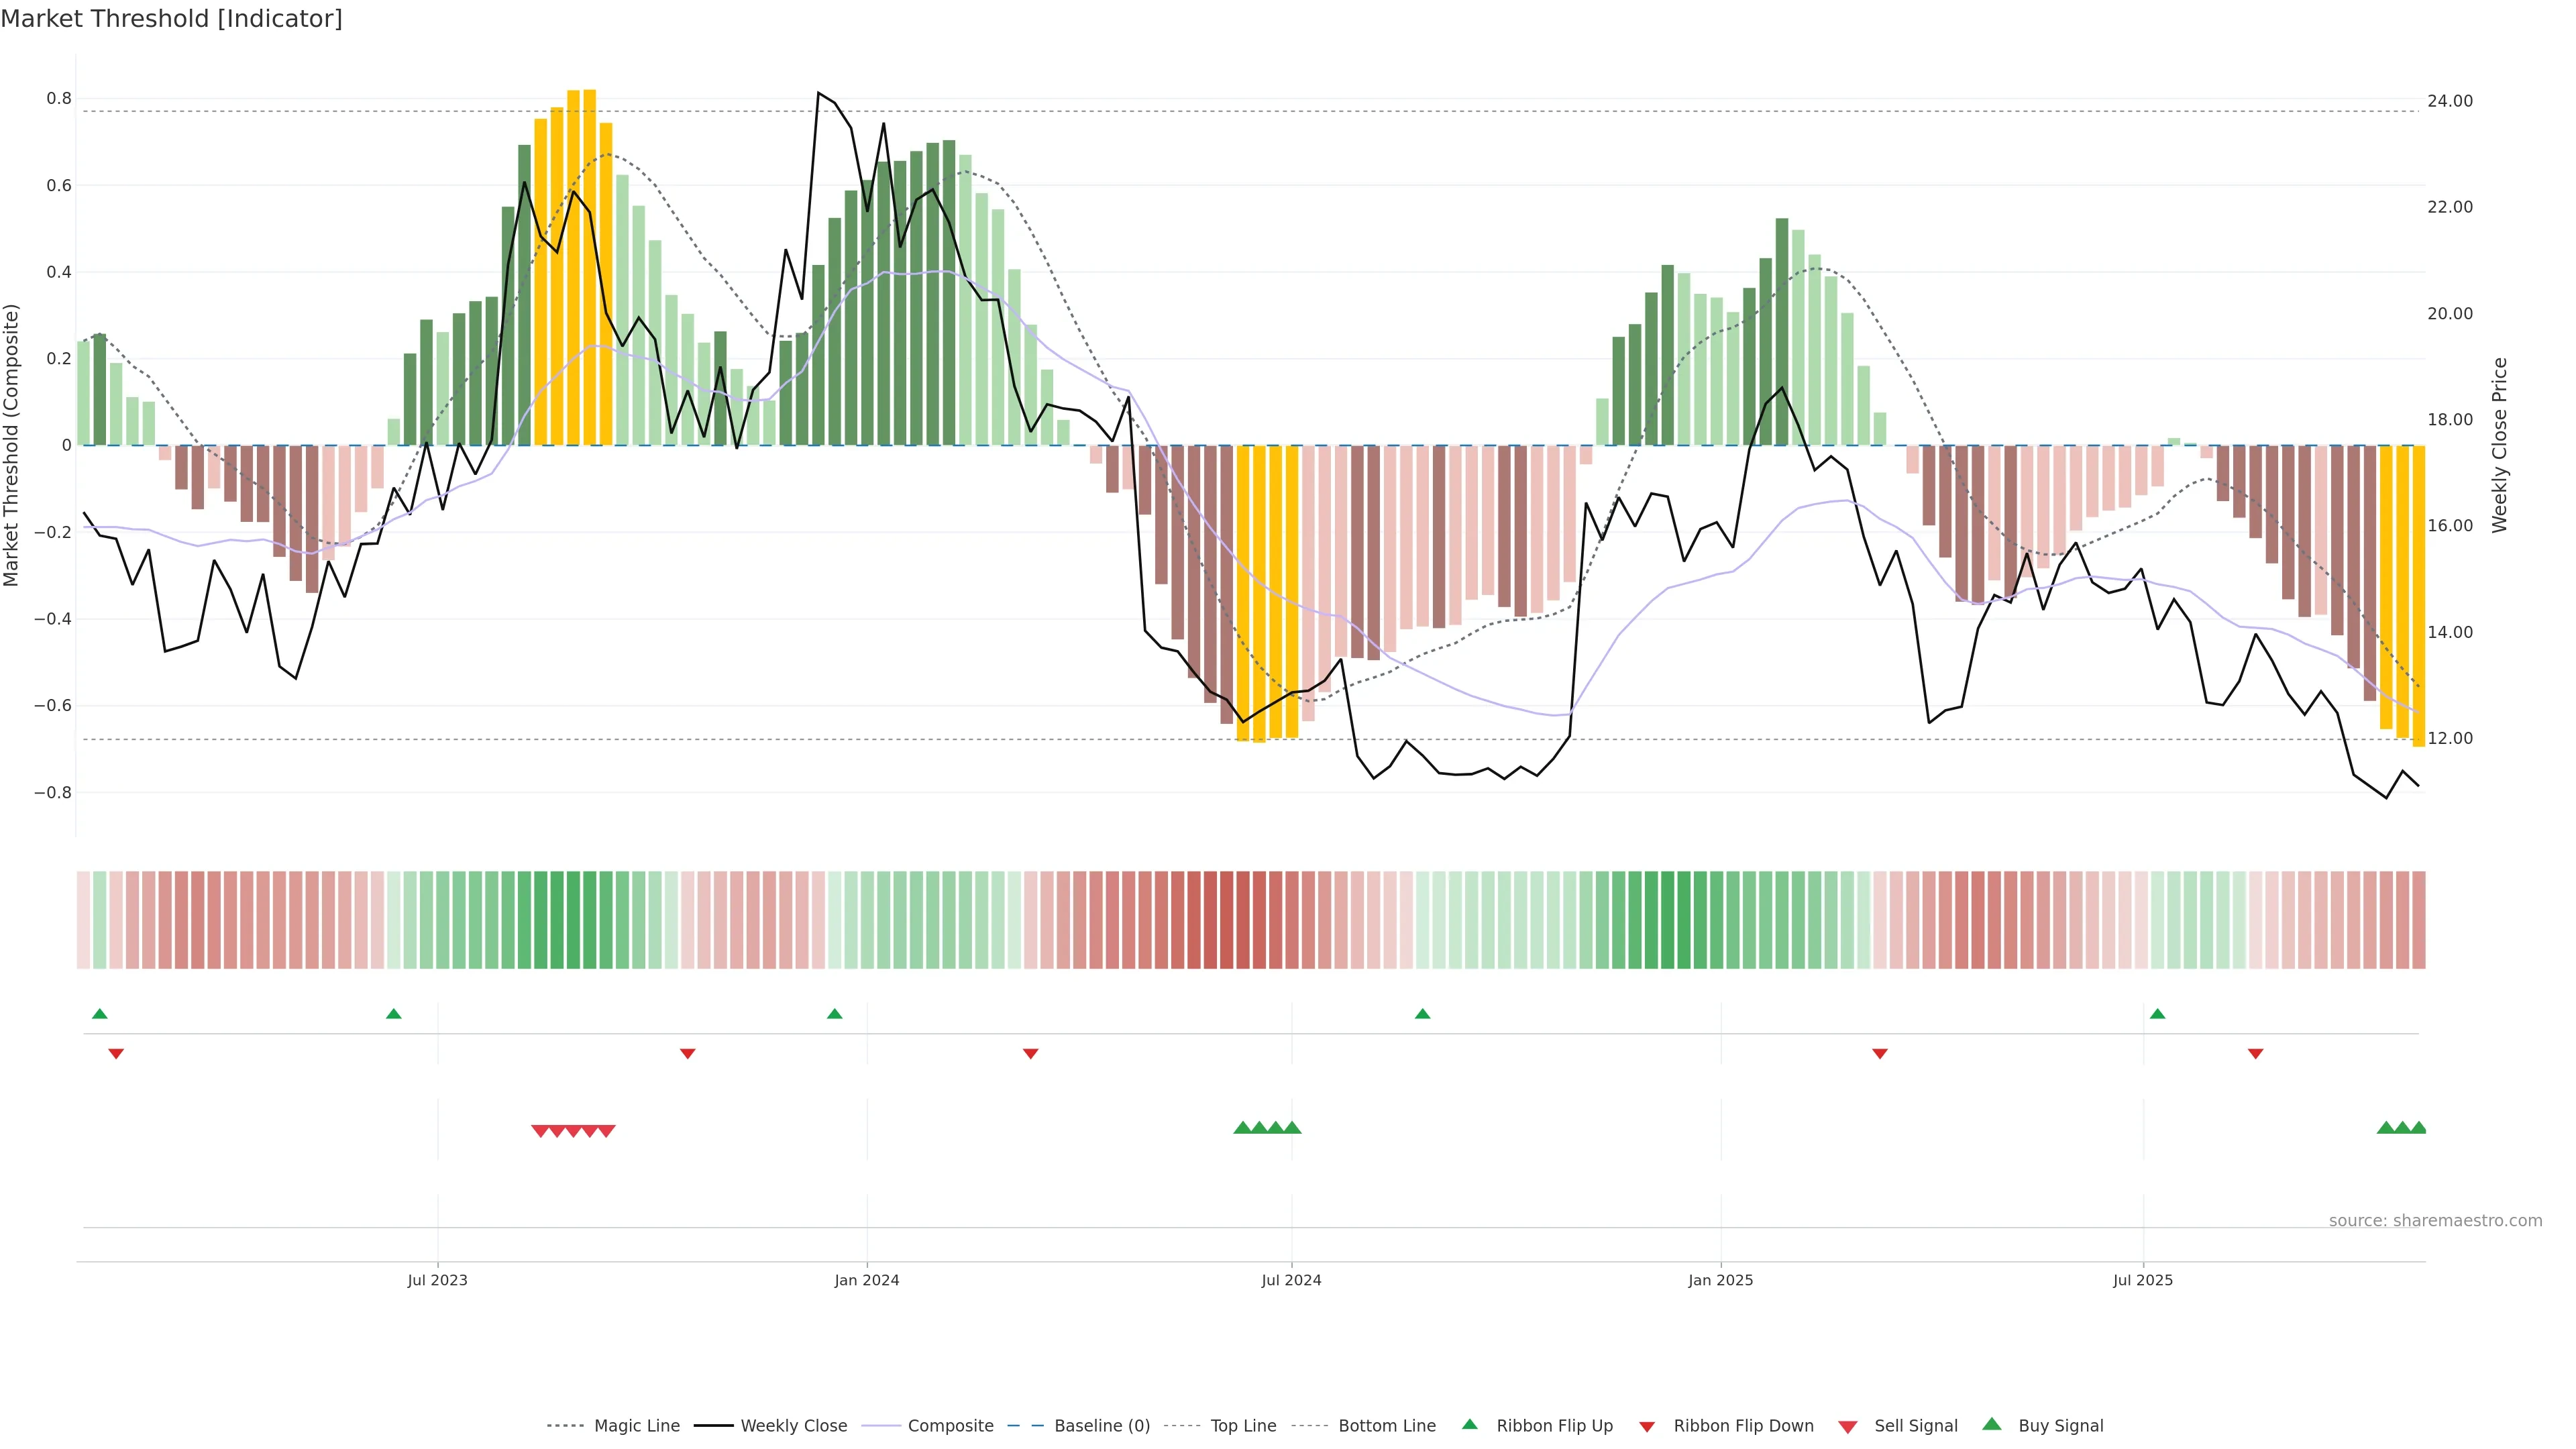The height and width of the screenshot is (1449, 2576).
Task: Click first green buy signal triangle before Jul 2024
Action: click(x=1243, y=1128)
